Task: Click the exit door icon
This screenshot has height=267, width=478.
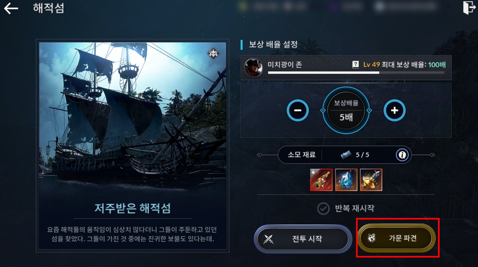Action: (x=469, y=7)
